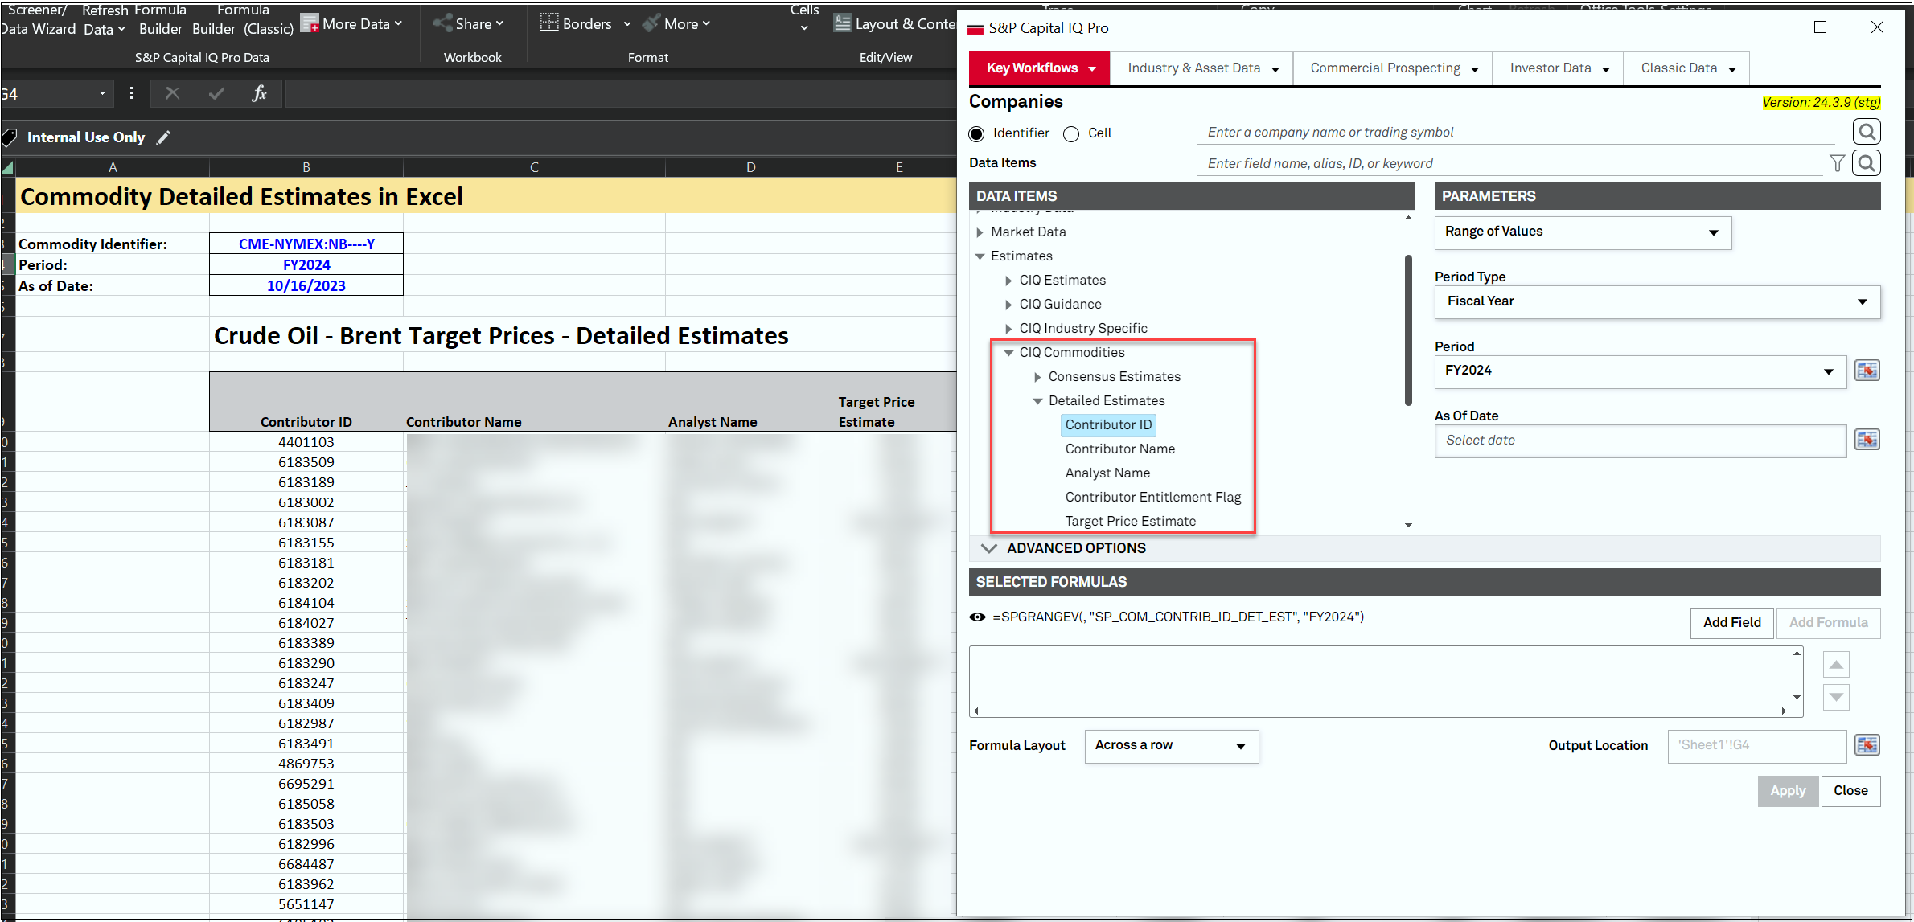Toggle the formula visibility eye icon
The width and height of the screenshot is (1914, 922).
coord(977,617)
